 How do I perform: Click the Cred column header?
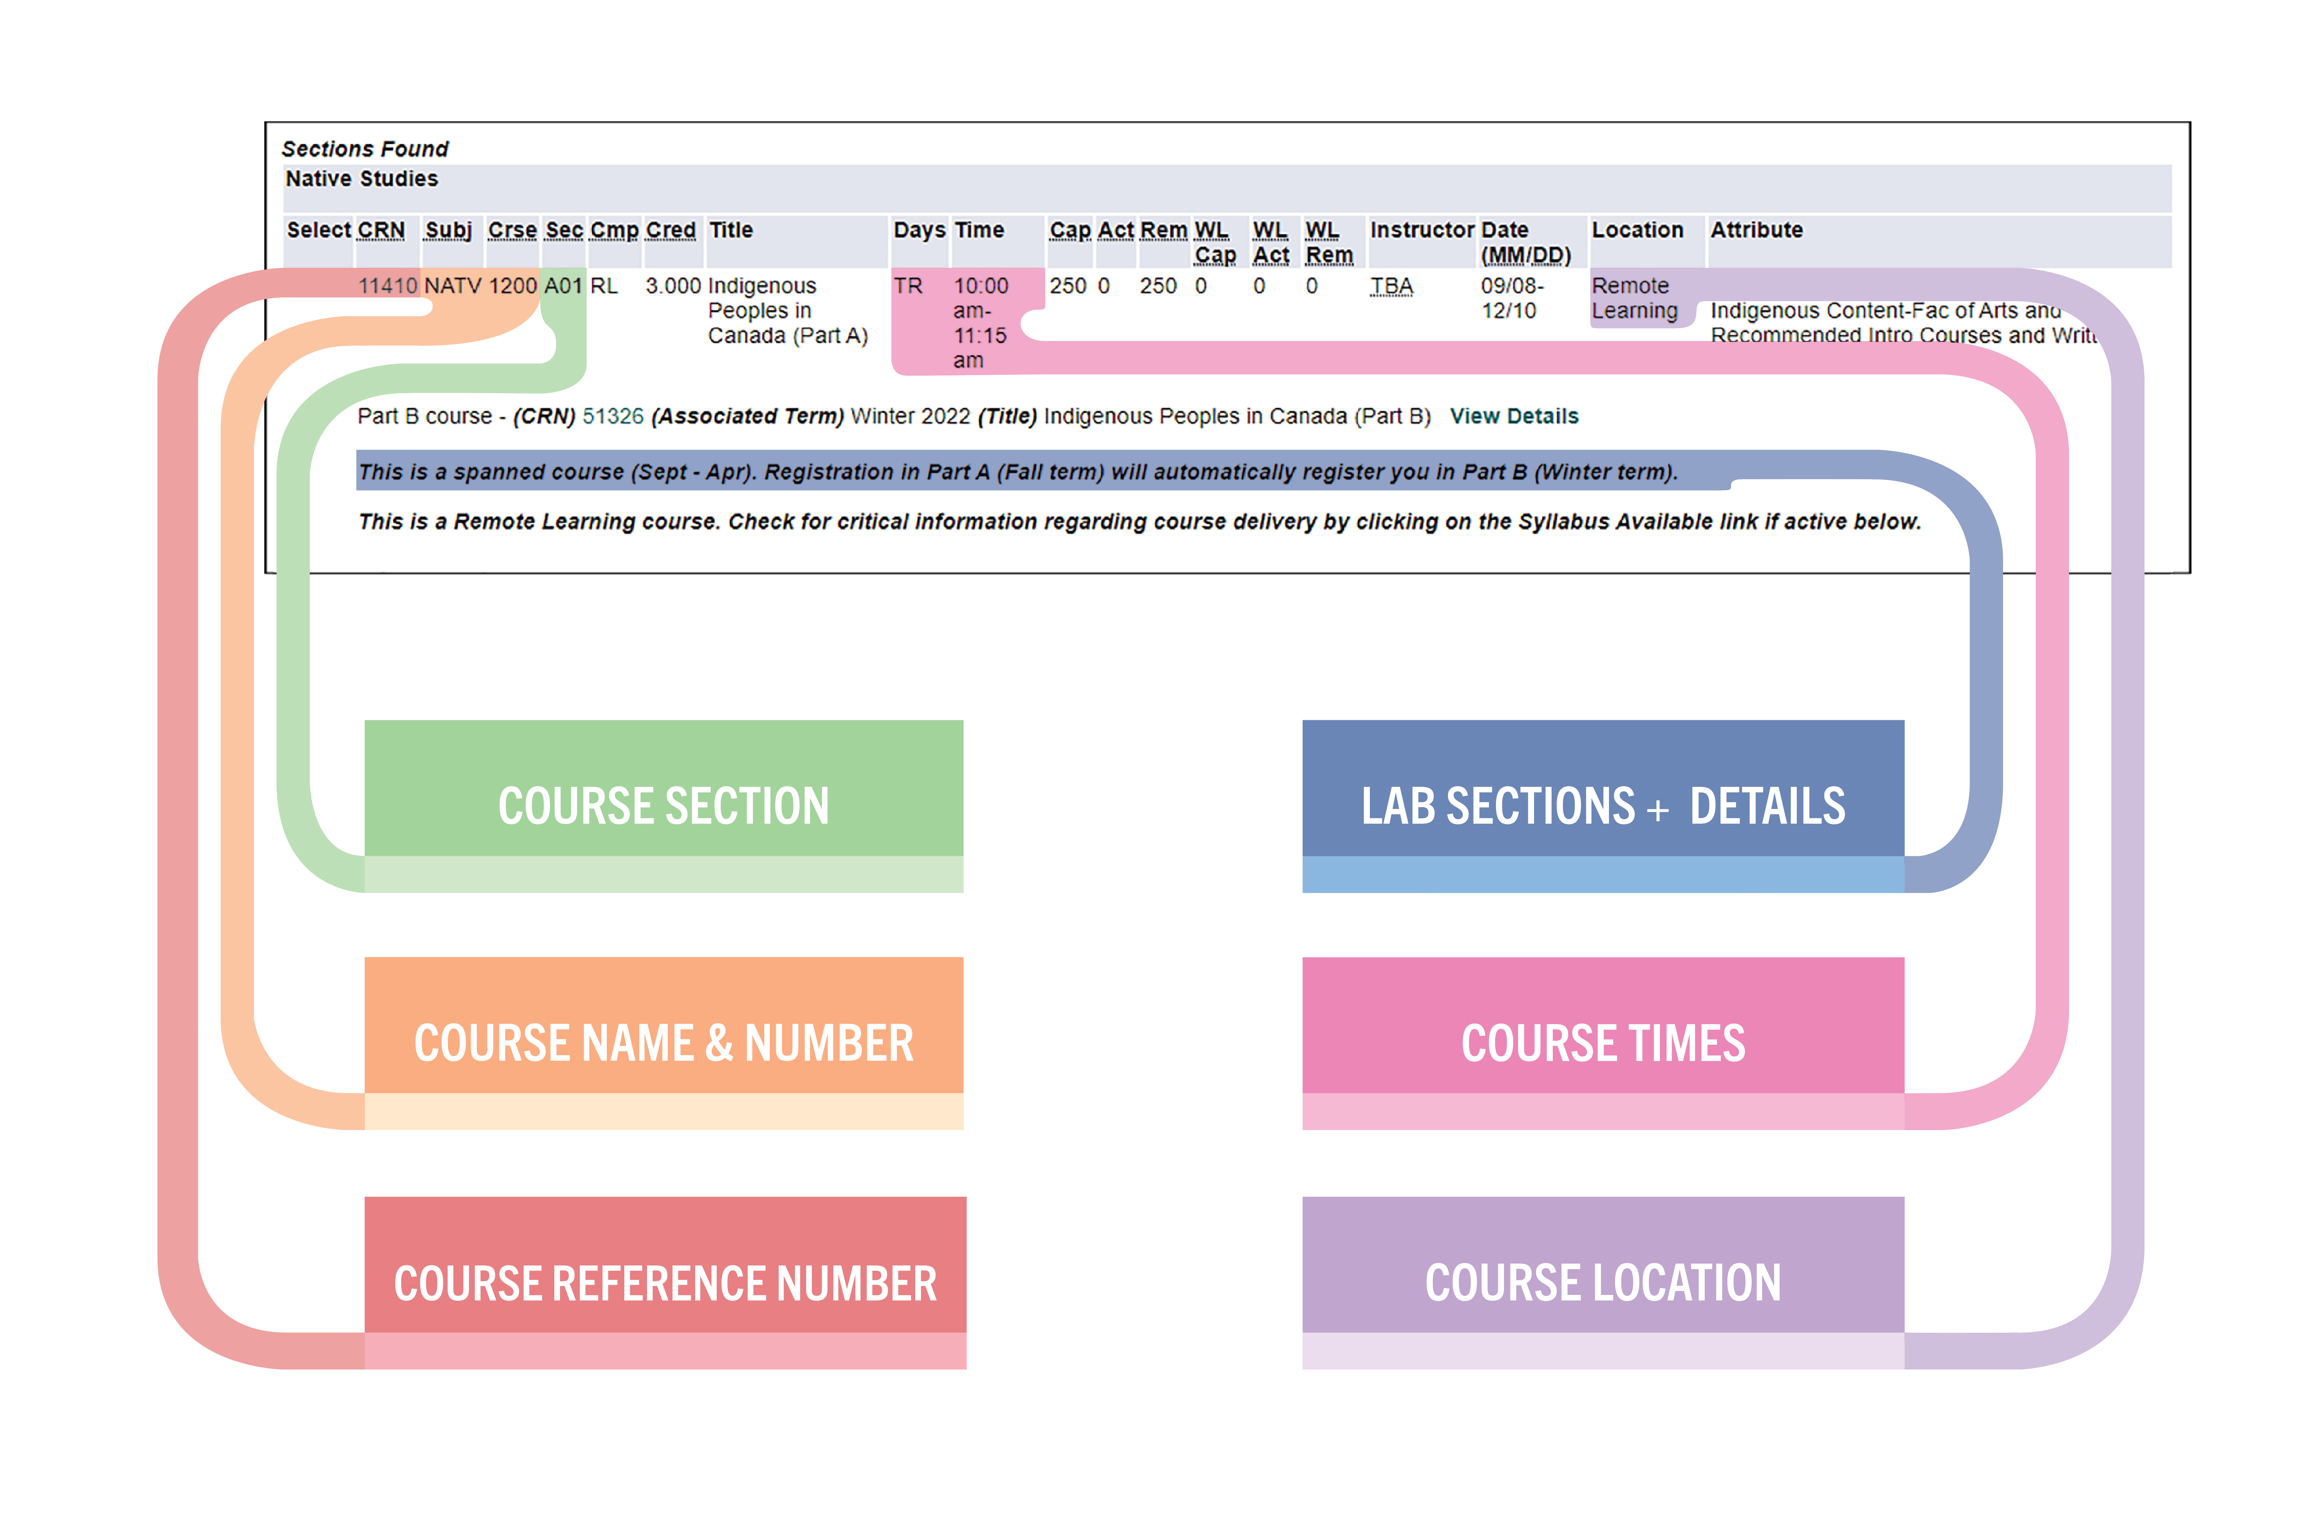coord(670,230)
